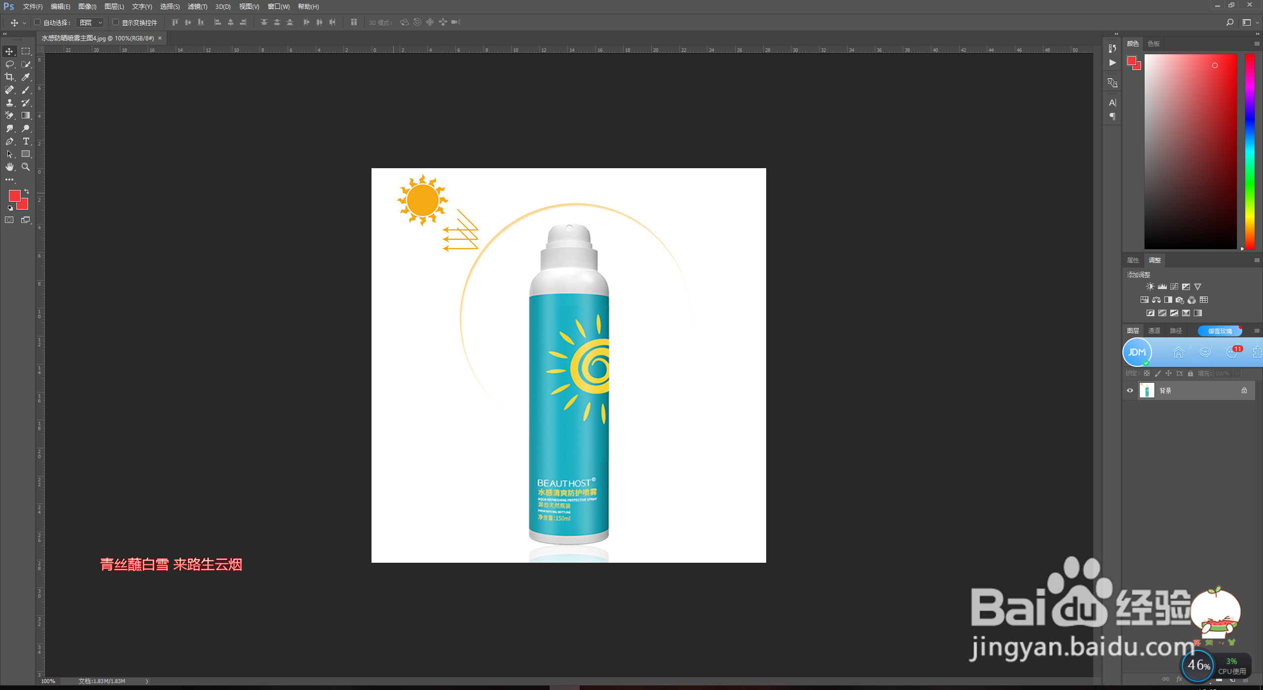Open the 图层 auto-select dropdown
Viewport: 1263px width, 690px height.
90,23
